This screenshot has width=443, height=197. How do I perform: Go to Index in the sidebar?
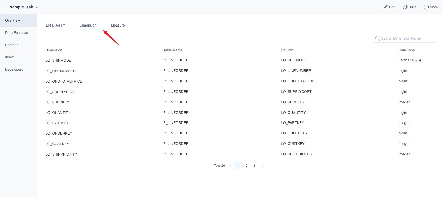pyautogui.click(x=9, y=57)
